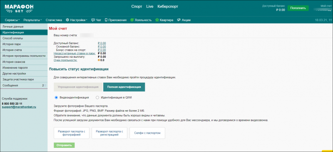Click the Основной баланс amount link
This screenshot has width=333, height=152.
(x=102, y=47)
